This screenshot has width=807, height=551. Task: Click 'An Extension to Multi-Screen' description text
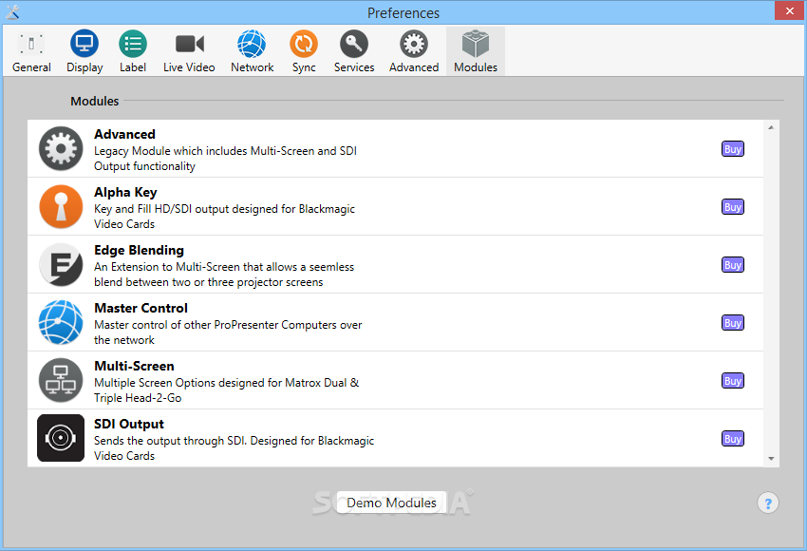click(x=224, y=275)
